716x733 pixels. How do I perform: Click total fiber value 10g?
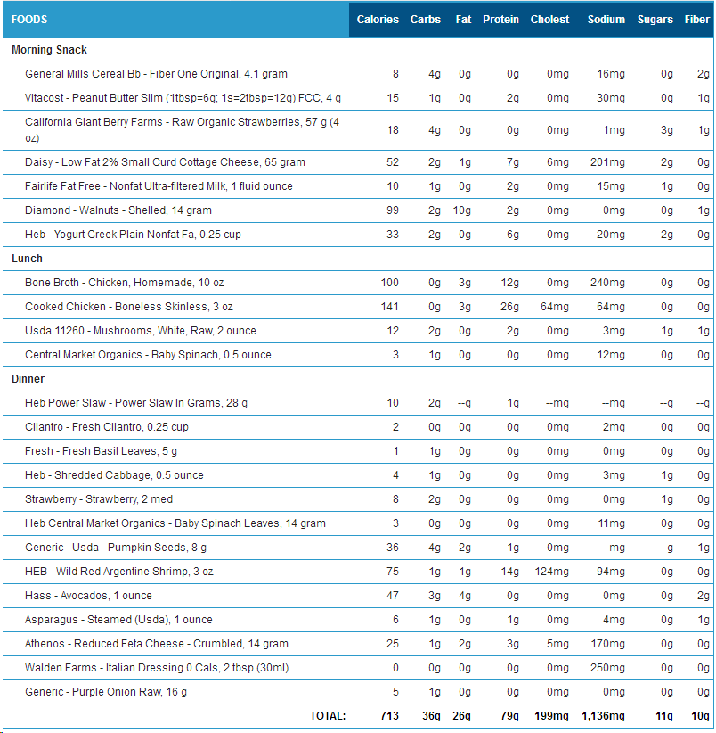pyautogui.click(x=700, y=716)
